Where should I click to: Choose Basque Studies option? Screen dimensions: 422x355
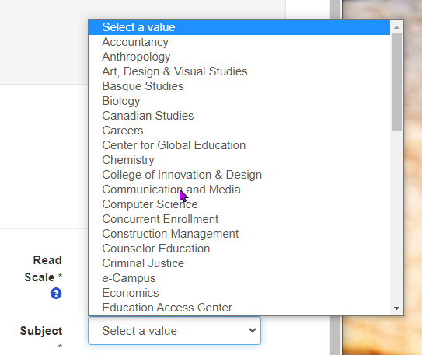239,86
